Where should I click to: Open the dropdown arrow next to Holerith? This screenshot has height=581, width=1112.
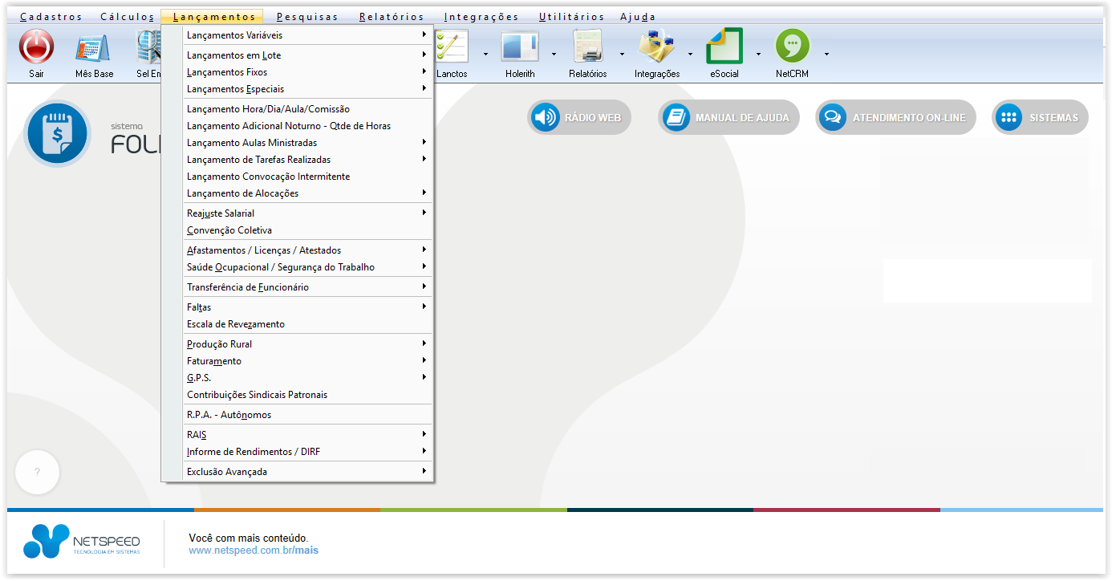pos(554,55)
